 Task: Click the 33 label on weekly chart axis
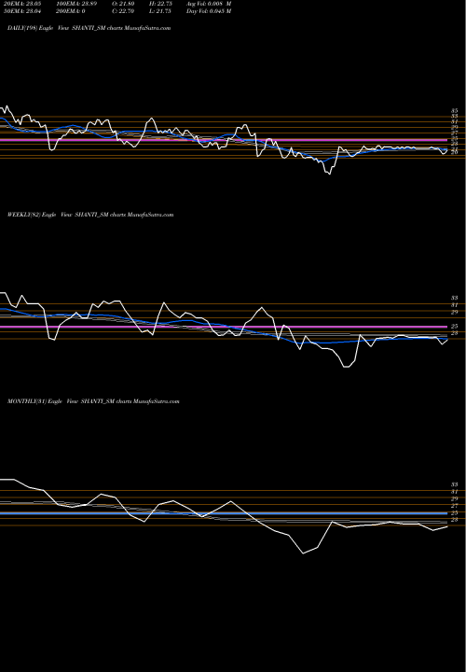coord(454,298)
